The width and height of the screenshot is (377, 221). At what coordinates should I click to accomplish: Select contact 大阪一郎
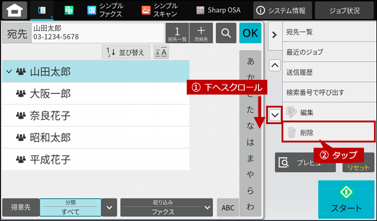point(95,93)
